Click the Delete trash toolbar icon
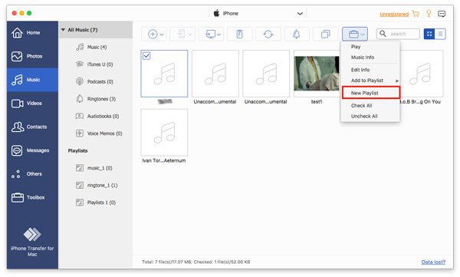The height and width of the screenshot is (277, 460). point(239,34)
